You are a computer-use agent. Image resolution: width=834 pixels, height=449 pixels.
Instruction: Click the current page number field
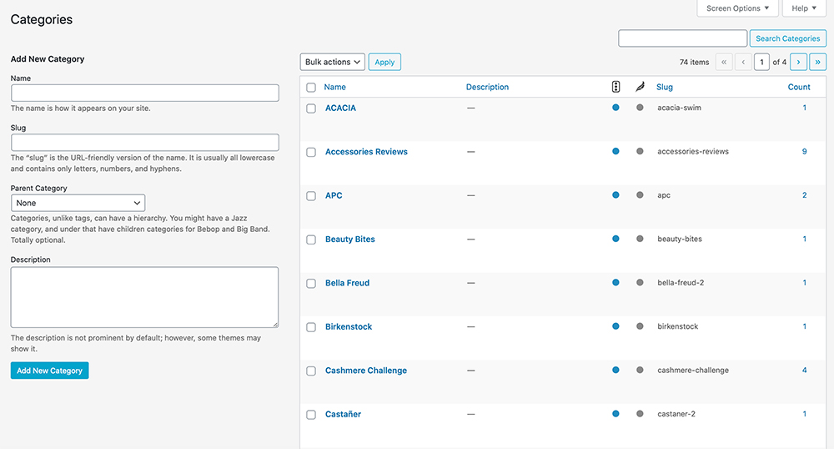761,63
